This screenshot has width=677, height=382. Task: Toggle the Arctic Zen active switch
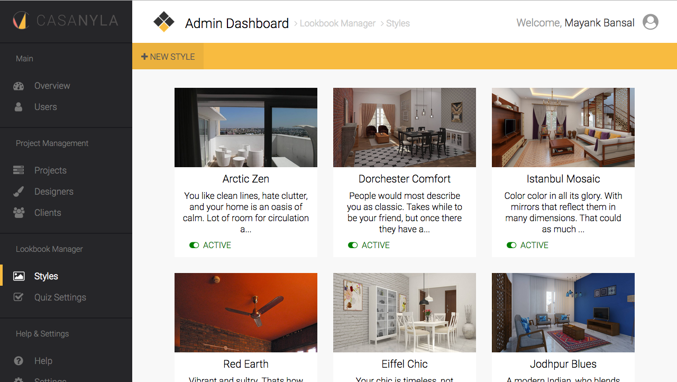194,245
